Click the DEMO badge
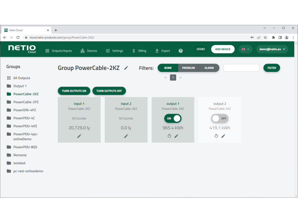Viewport: 298px width, 223px height. pos(201,49)
